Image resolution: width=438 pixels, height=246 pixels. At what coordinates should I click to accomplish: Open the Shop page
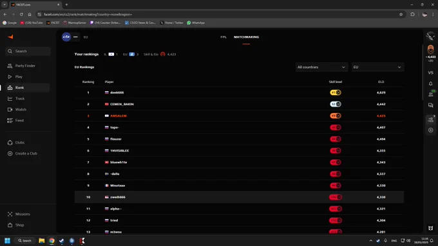coord(19,225)
